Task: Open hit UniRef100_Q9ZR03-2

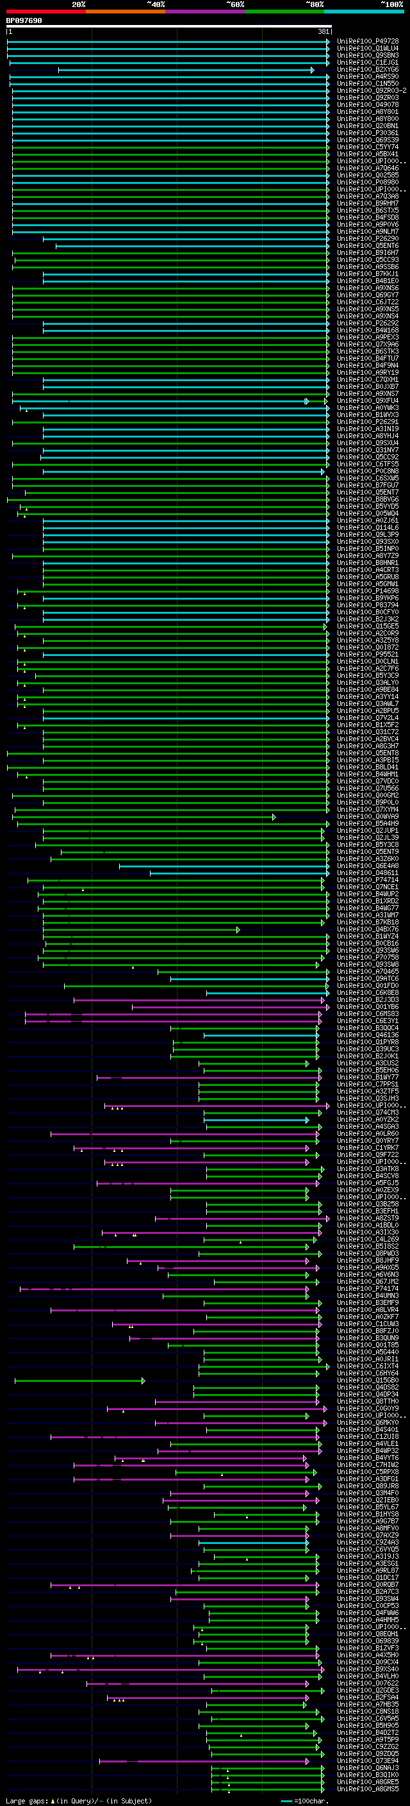Action: 372,91
